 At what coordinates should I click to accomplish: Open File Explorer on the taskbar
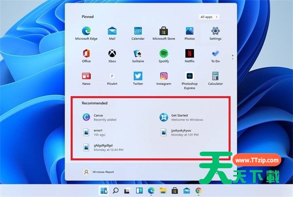click(163, 191)
